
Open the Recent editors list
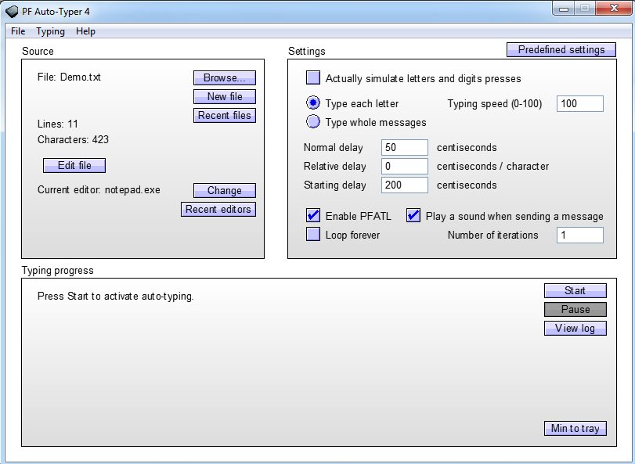click(x=218, y=209)
